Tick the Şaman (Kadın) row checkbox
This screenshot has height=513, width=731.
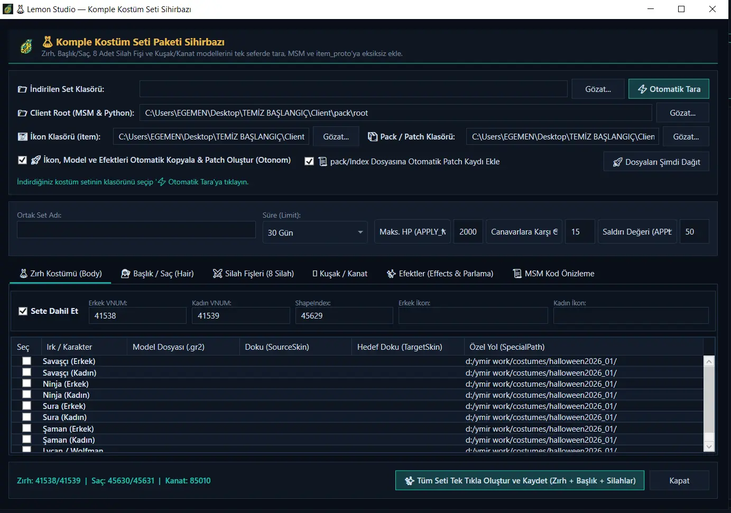(26, 440)
